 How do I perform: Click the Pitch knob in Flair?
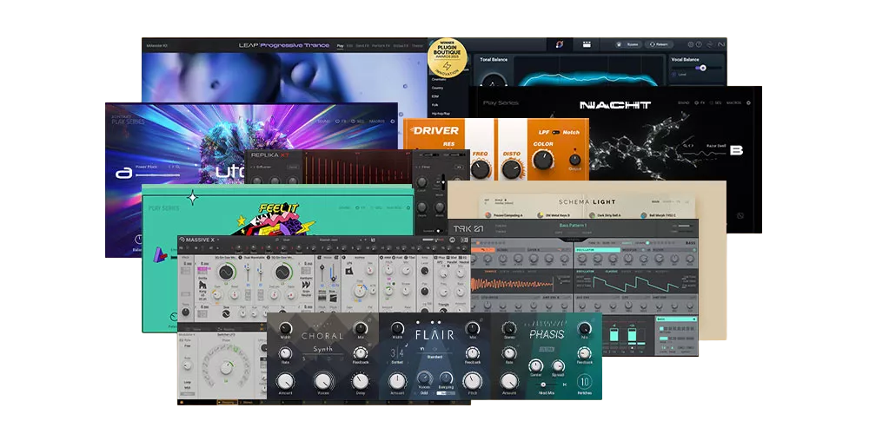point(472,380)
